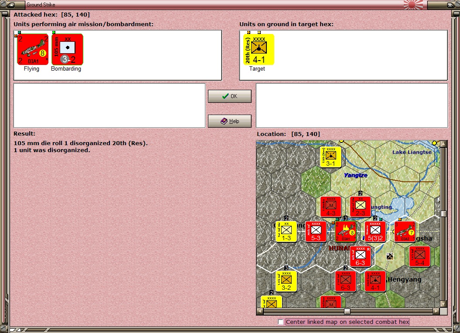
Task: Click the D3A1 air unit on the map
Action: (346, 232)
